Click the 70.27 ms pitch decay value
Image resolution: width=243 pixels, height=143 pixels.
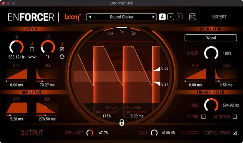pos(47,85)
